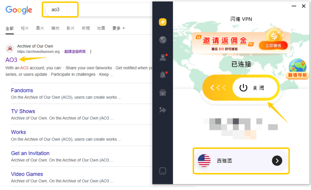Open the notification bell icon in VPN sidebar

click(x=163, y=75)
